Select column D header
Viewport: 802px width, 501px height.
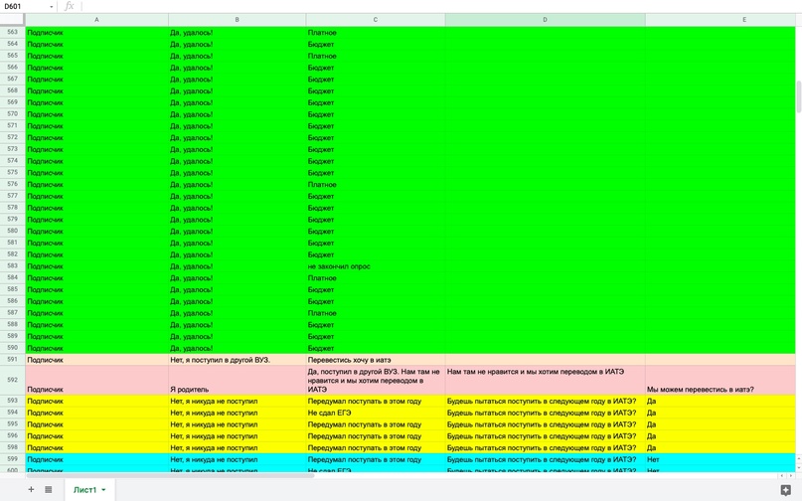545,20
